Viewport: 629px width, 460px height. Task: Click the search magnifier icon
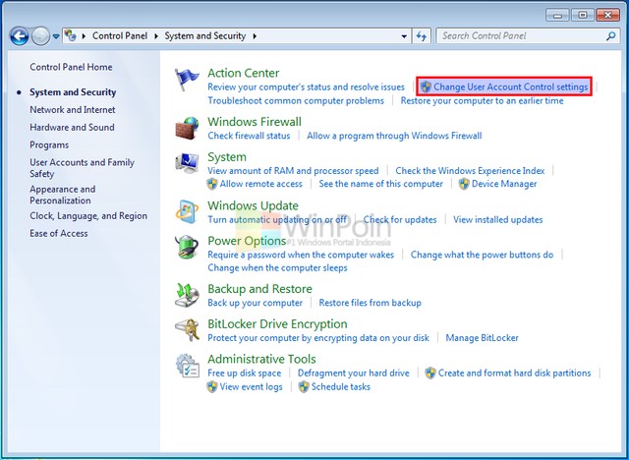(610, 36)
